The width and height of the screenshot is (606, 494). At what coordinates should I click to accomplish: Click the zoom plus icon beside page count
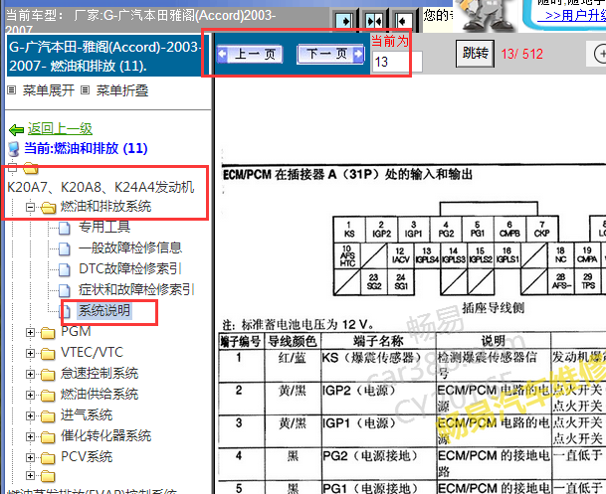click(600, 54)
